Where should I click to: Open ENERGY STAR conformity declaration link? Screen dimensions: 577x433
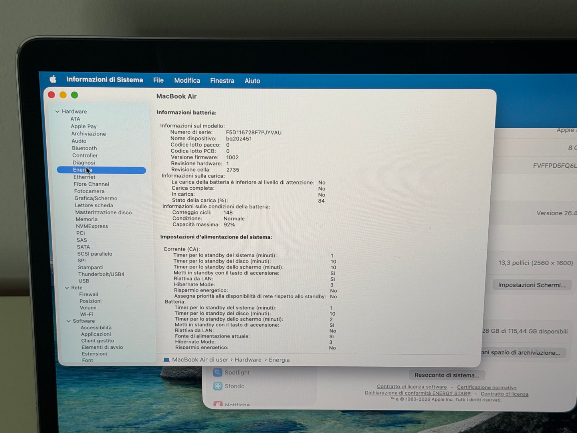pyautogui.click(x=418, y=393)
